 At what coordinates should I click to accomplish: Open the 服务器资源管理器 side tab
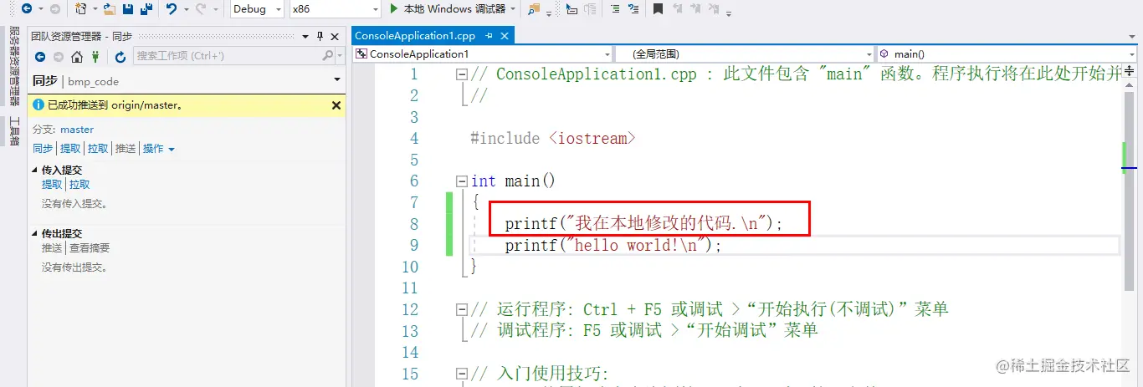pyautogui.click(x=14, y=67)
